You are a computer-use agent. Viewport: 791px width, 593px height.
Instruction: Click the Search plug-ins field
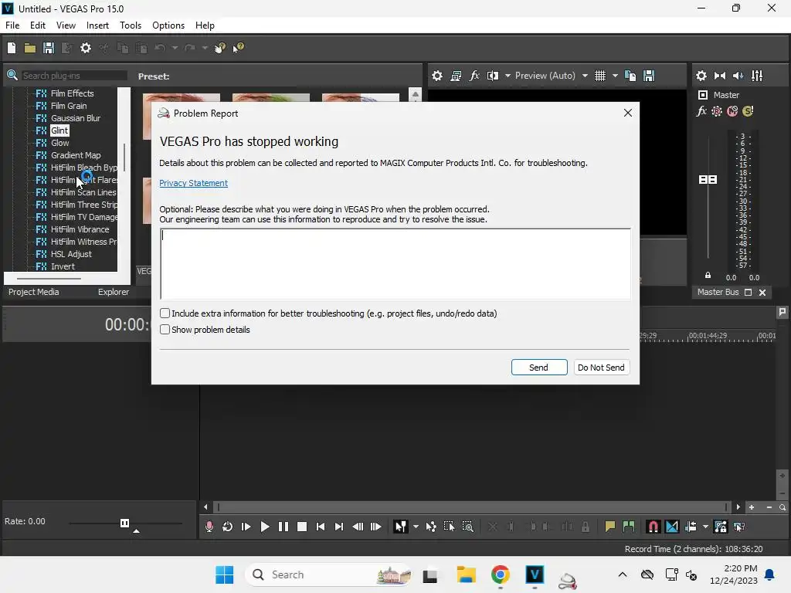coord(73,76)
